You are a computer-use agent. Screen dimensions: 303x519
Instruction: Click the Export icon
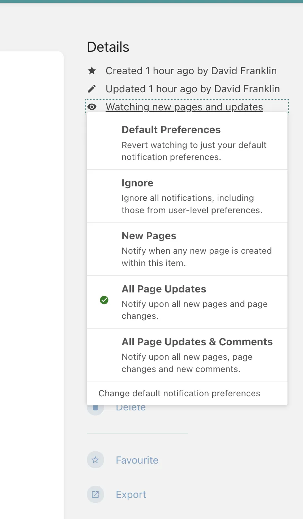(x=95, y=494)
